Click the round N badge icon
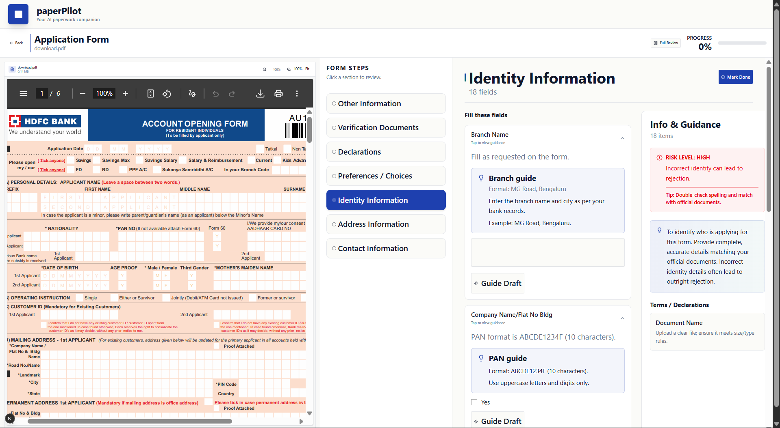The image size is (780, 428). [x=10, y=418]
